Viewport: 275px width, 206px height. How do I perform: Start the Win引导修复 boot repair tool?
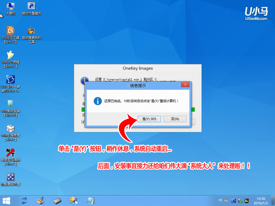[10, 129]
